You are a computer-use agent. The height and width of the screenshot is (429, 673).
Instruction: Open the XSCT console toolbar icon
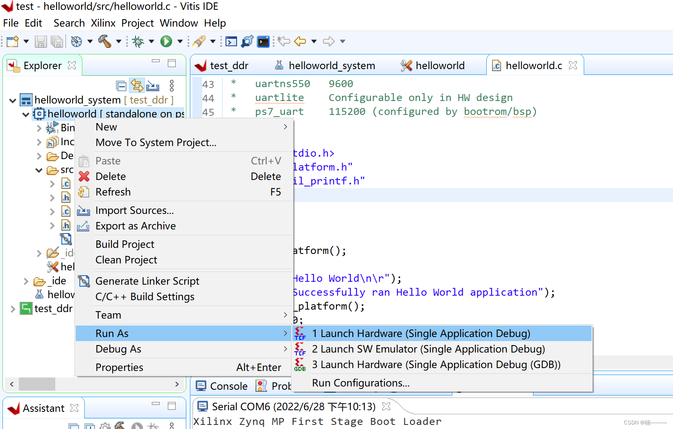(x=231, y=41)
